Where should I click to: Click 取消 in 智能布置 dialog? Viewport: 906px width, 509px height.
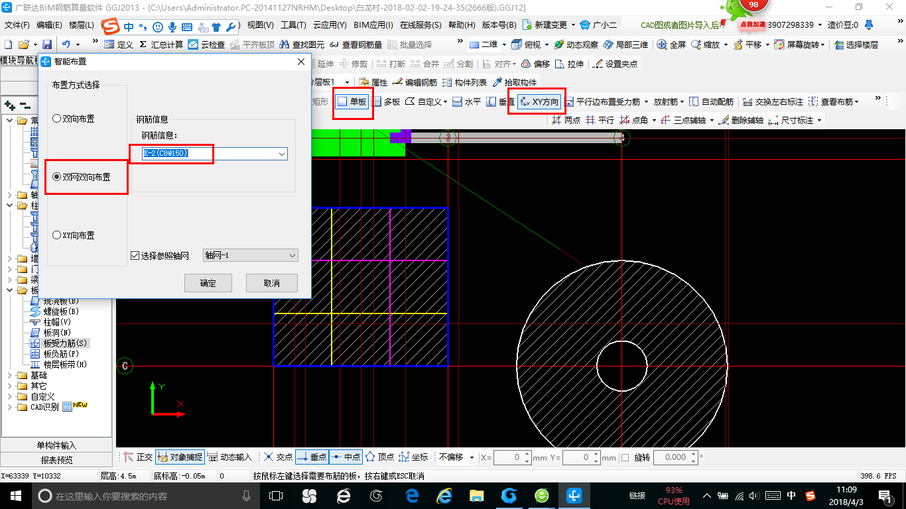[272, 283]
